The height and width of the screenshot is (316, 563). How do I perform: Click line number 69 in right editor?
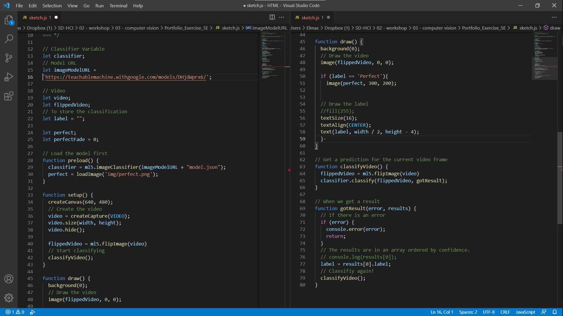[302, 208]
